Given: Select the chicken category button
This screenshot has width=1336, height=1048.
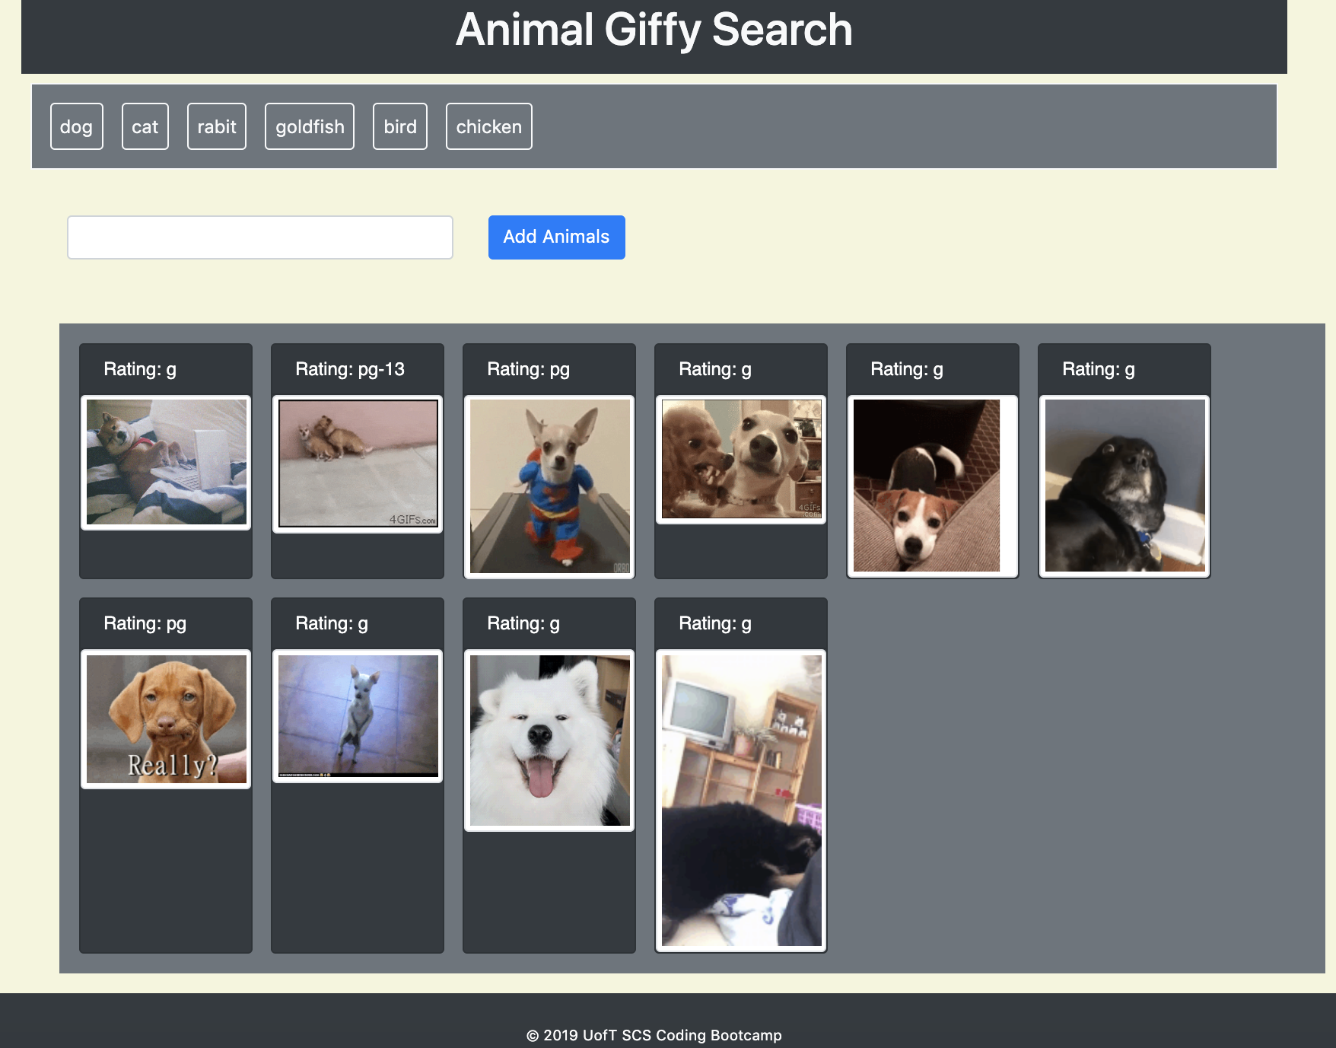Looking at the screenshot, I should pyautogui.click(x=488, y=126).
